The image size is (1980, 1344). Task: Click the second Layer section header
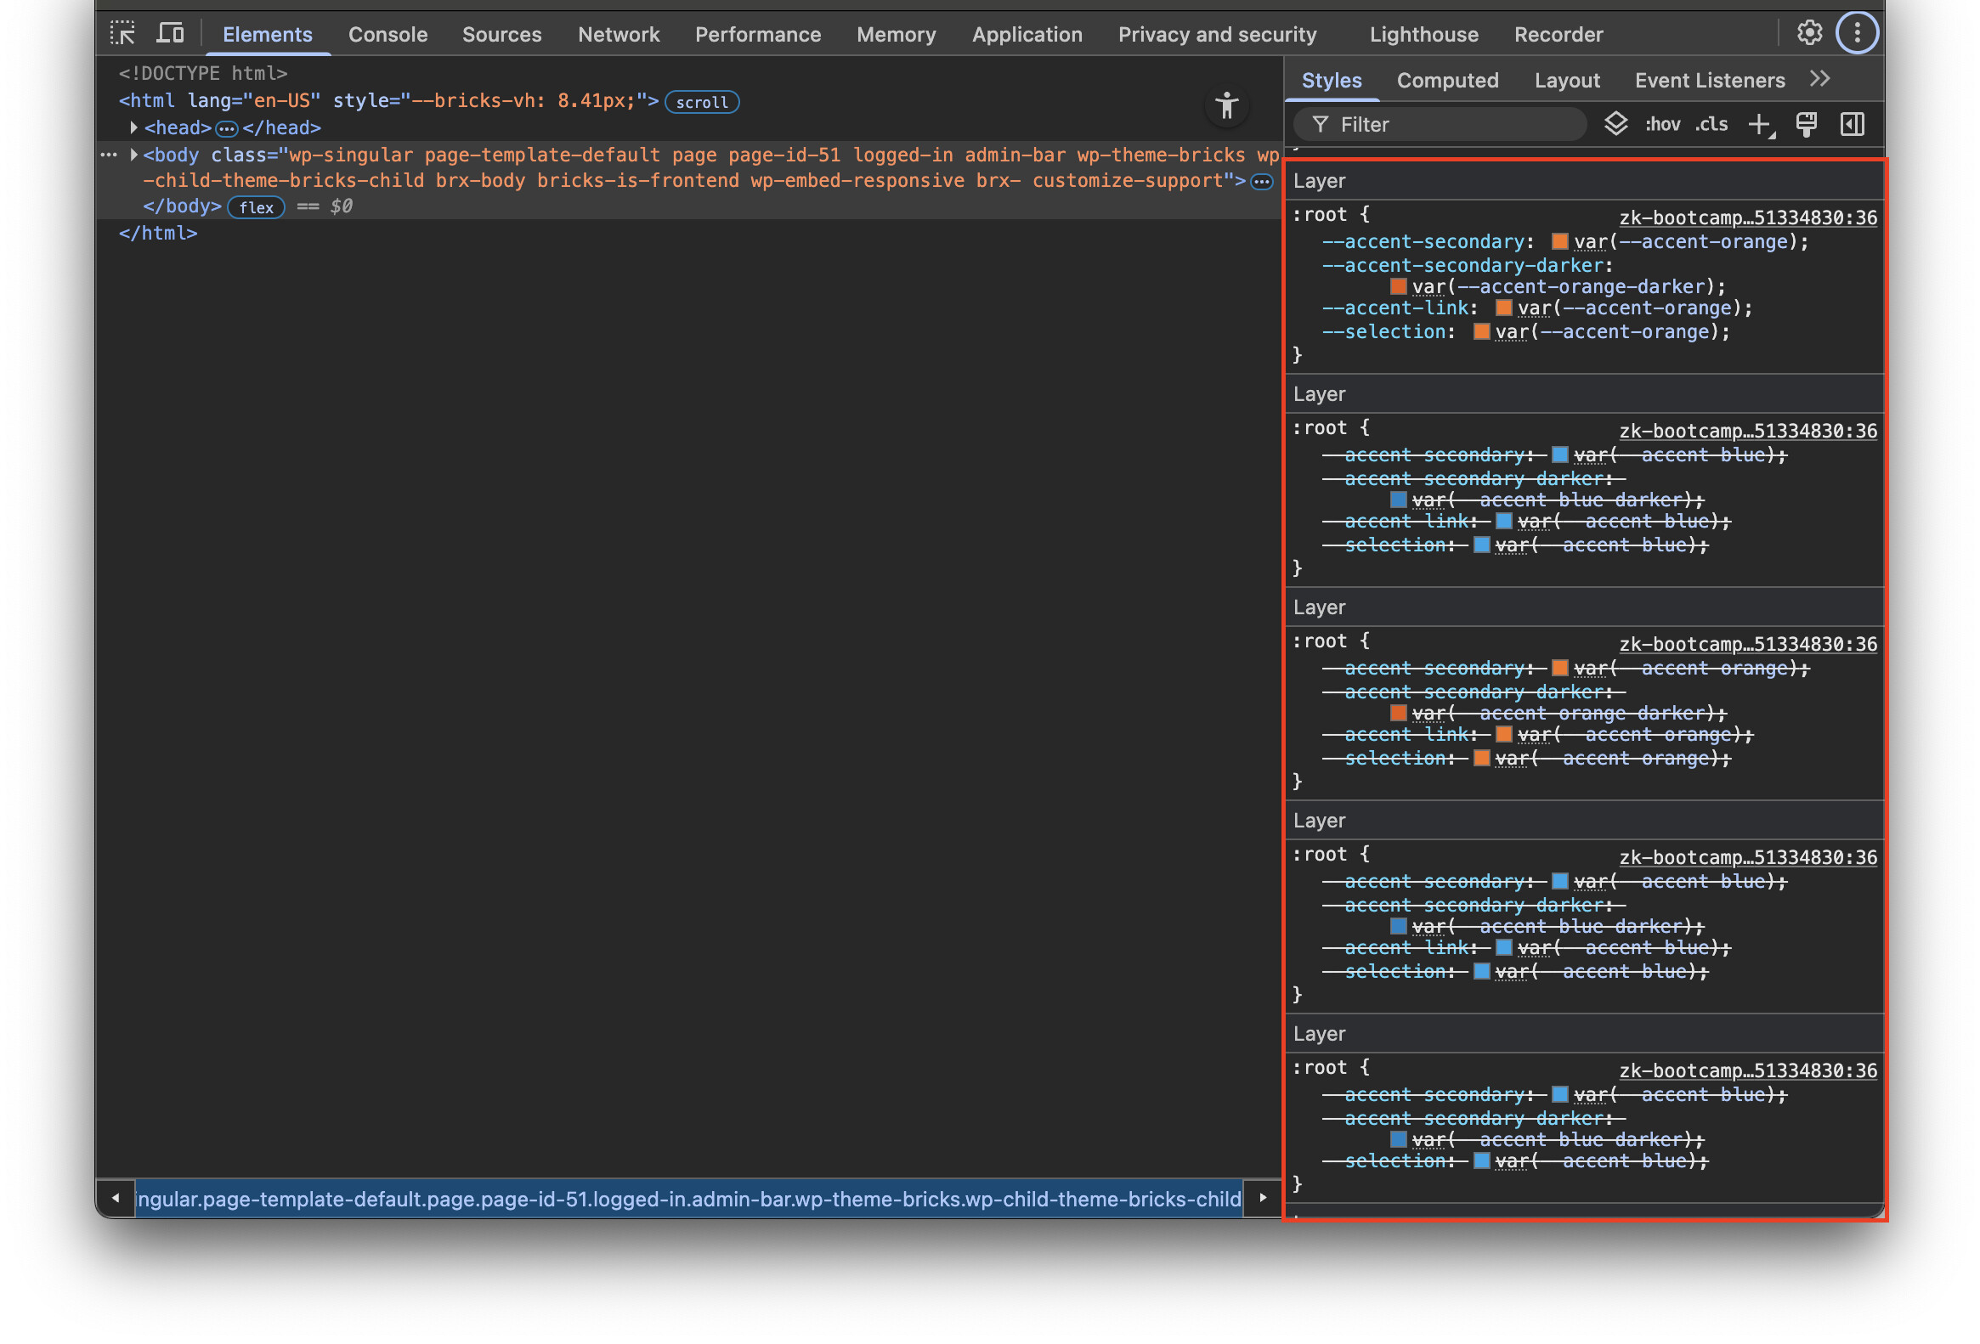tap(1585, 394)
